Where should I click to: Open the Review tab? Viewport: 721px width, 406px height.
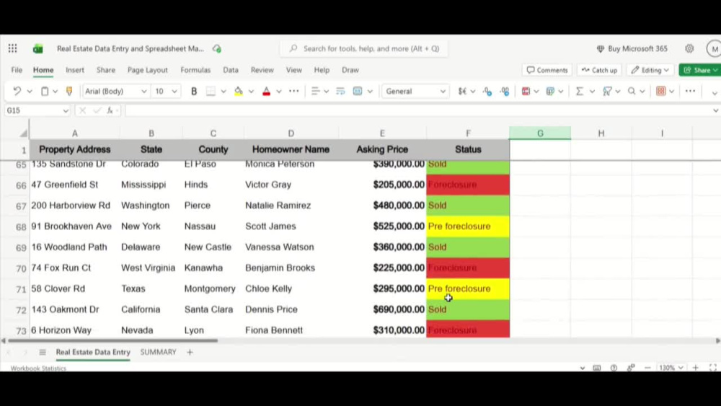(x=262, y=70)
